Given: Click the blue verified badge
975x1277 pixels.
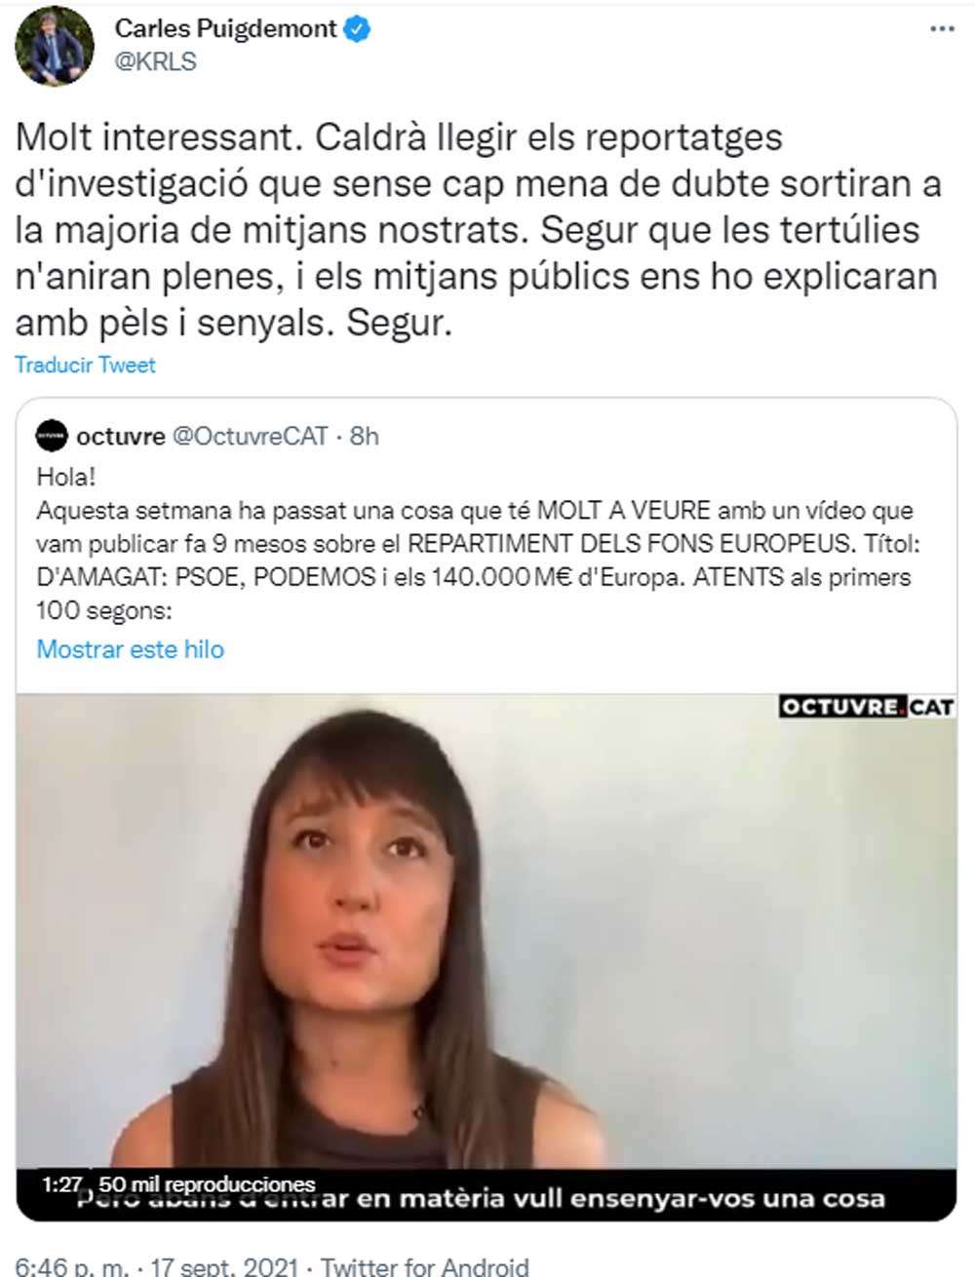Looking at the screenshot, I should 358,29.
